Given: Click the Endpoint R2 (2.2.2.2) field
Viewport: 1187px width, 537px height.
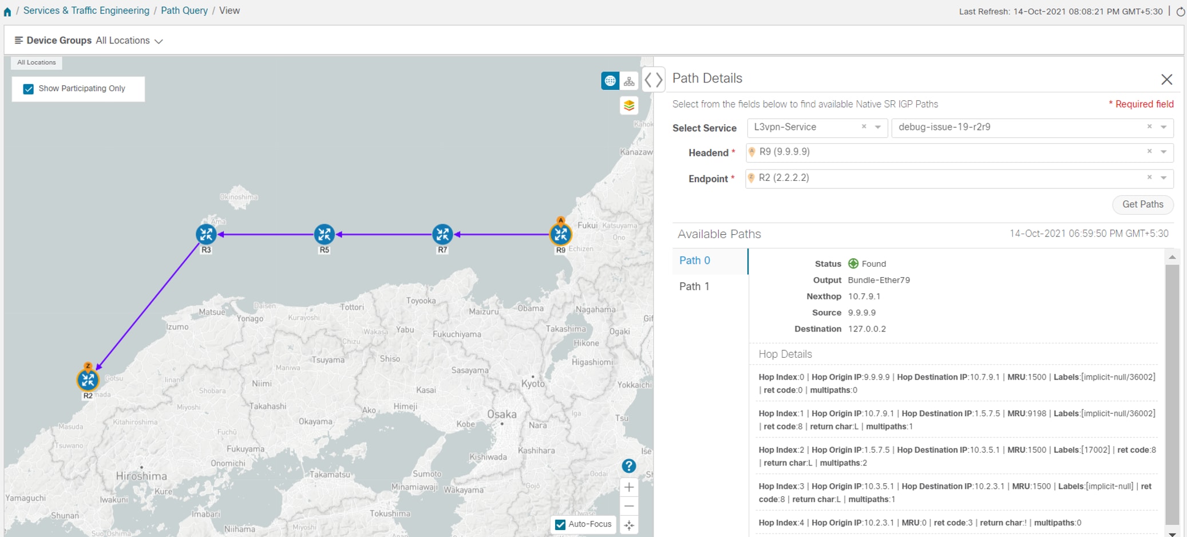Looking at the screenshot, I should (x=959, y=178).
